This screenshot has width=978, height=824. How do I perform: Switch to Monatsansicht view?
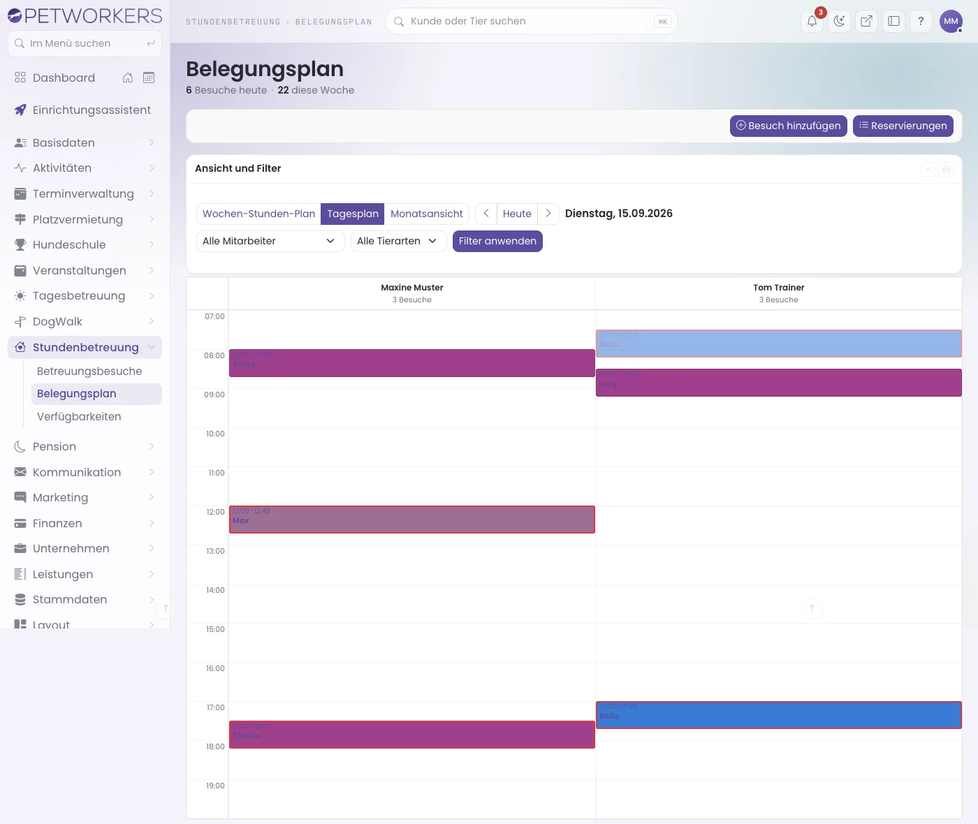427,214
